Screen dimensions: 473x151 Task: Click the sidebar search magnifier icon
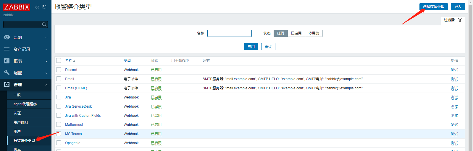click(44, 24)
